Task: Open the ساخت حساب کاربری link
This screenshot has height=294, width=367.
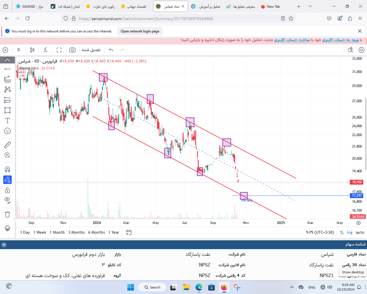Action: 292,40
